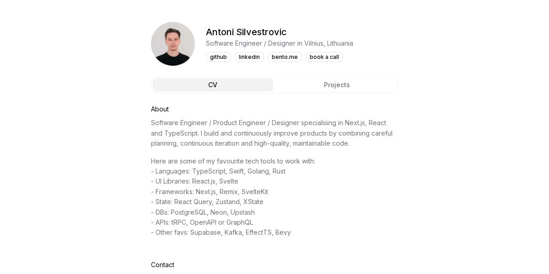Click the Software Engineer / Designer in Vilnius subtitle
Screen dimensions: 549x274
click(280, 43)
